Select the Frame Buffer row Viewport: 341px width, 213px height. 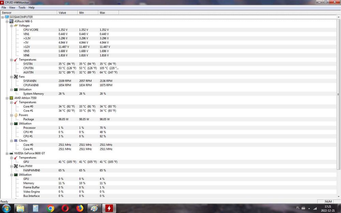(168, 187)
